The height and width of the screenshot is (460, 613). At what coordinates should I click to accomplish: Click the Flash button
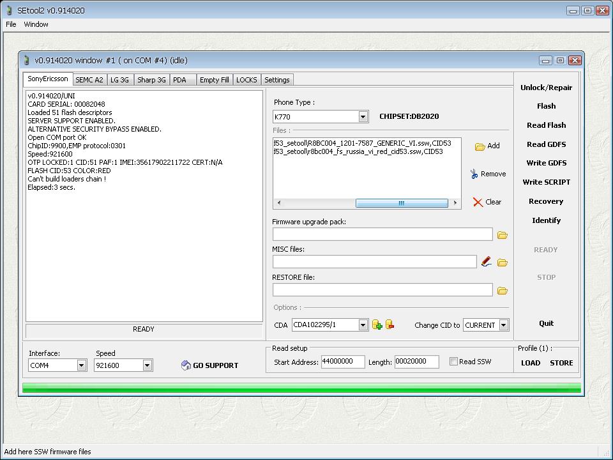[x=546, y=106]
